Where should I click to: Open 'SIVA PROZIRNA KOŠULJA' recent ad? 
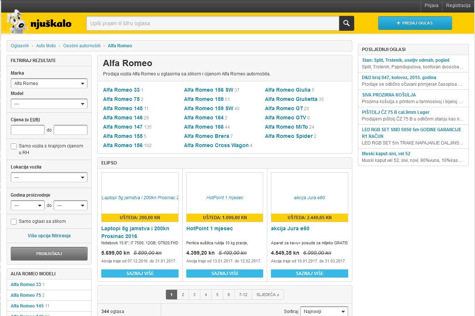tap(389, 95)
